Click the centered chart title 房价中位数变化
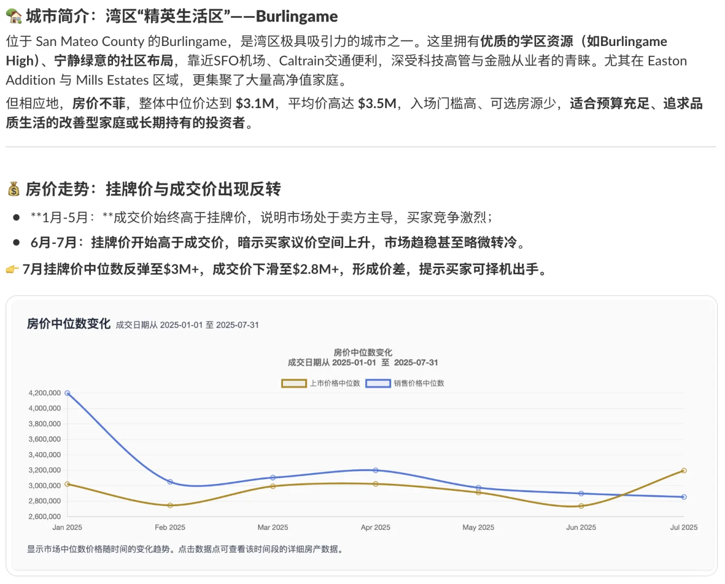 coord(363,353)
